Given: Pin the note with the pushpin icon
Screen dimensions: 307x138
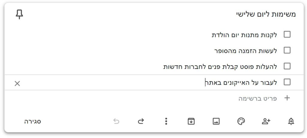Looking at the screenshot, I should 19,15.
